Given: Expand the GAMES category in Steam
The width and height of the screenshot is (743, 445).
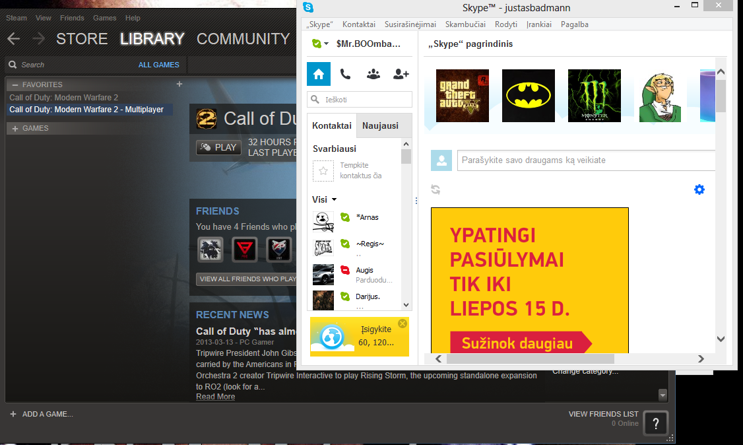Looking at the screenshot, I should pos(15,129).
